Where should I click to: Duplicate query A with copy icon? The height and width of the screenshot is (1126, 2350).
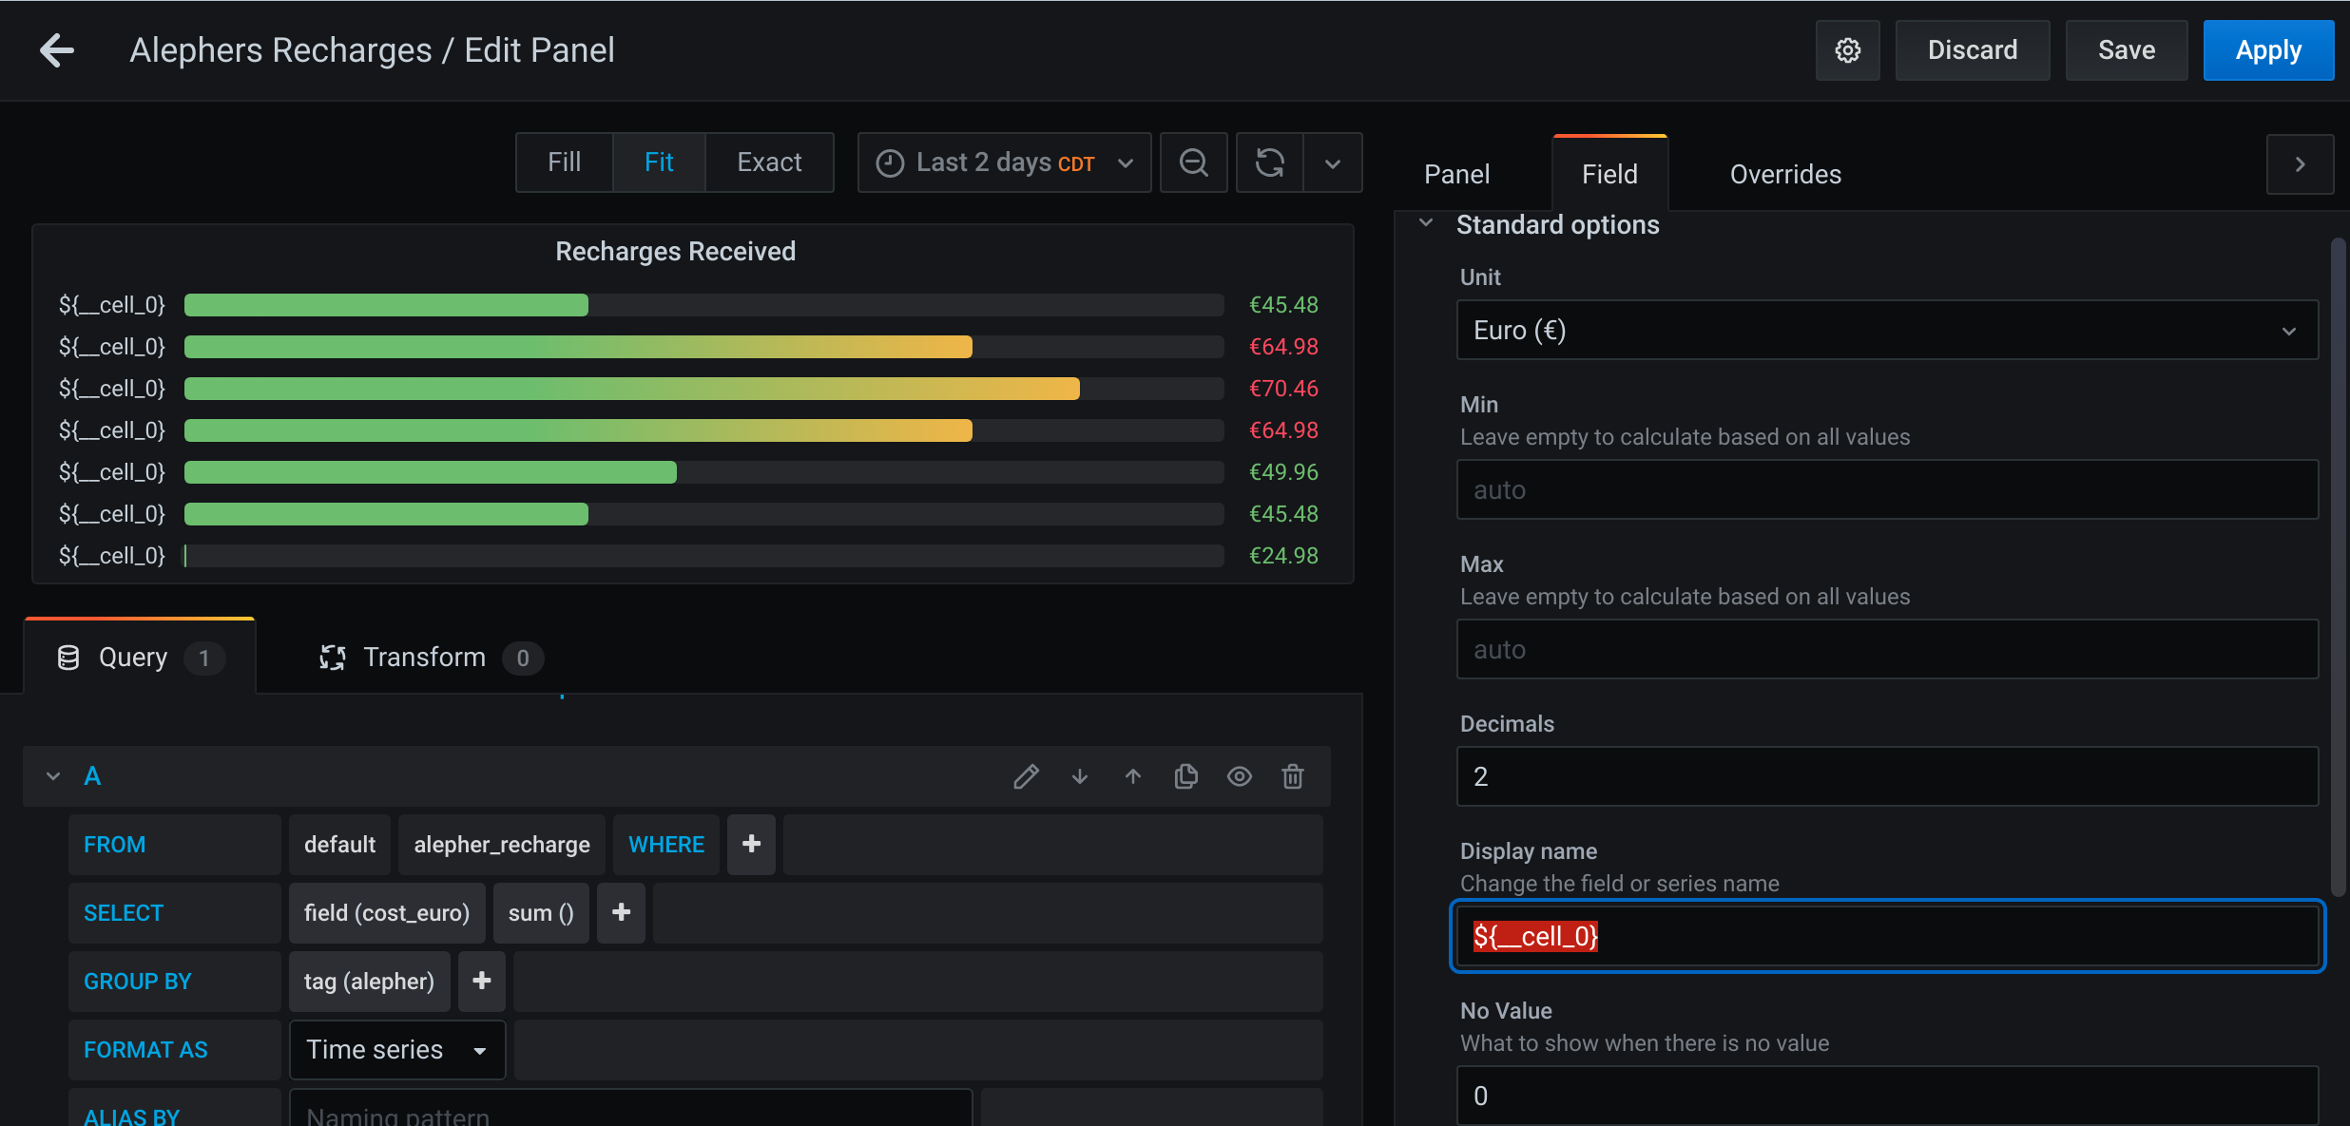pyautogui.click(x=1186, y=776)
